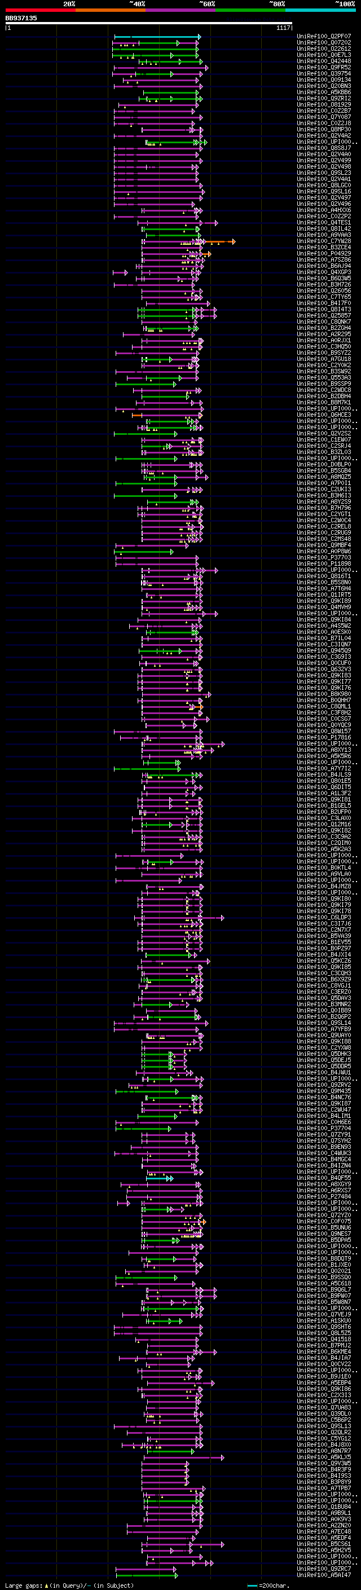Open hit UniRef100_Q8I4T3
361x1590 pixels.
pos(324,309)
